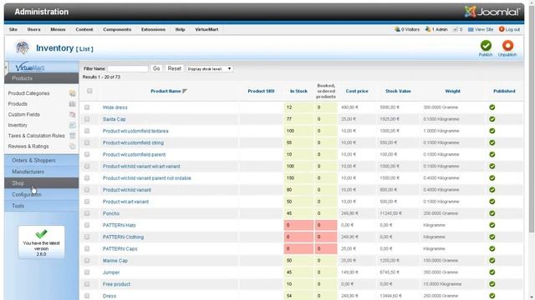
Task: Click the Custom Fields sidebar icon
Action: (73, 115)
